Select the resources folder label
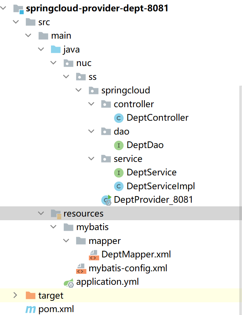Screen dimensions: 242x315 83,214
